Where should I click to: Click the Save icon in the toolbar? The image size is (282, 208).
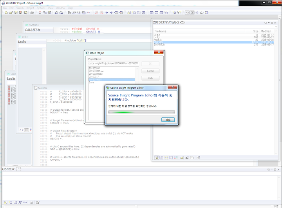(16, 13)
